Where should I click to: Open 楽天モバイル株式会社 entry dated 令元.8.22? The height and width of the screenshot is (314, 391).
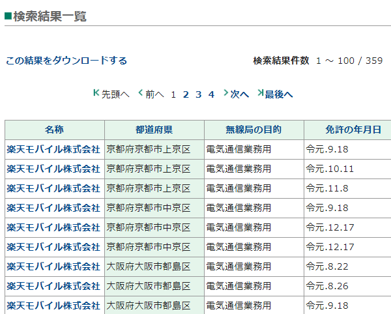point(53,266)
